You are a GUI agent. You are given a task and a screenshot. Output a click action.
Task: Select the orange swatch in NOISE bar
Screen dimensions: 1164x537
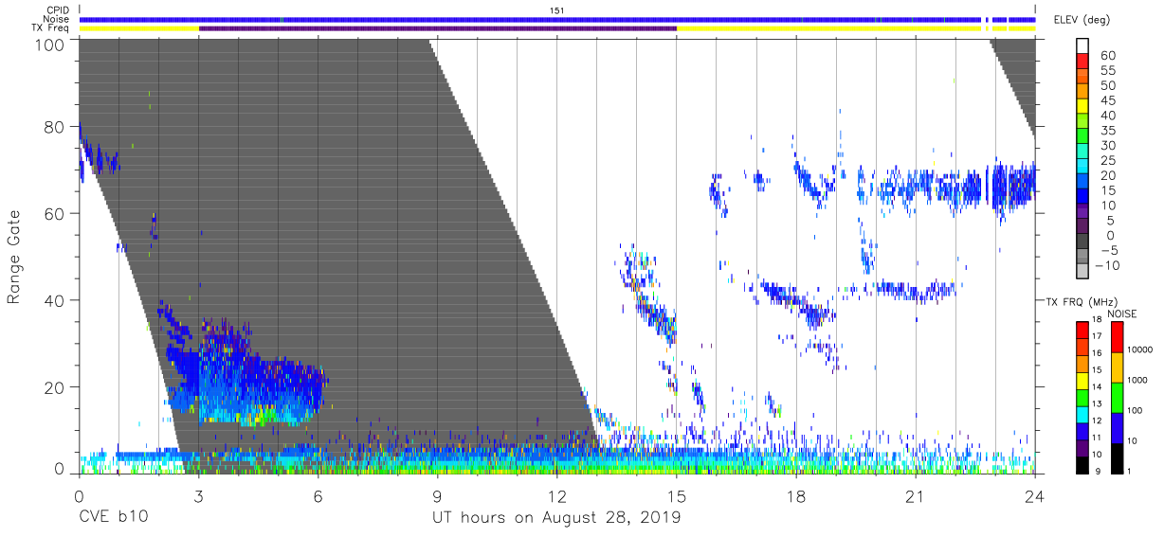1117,367
